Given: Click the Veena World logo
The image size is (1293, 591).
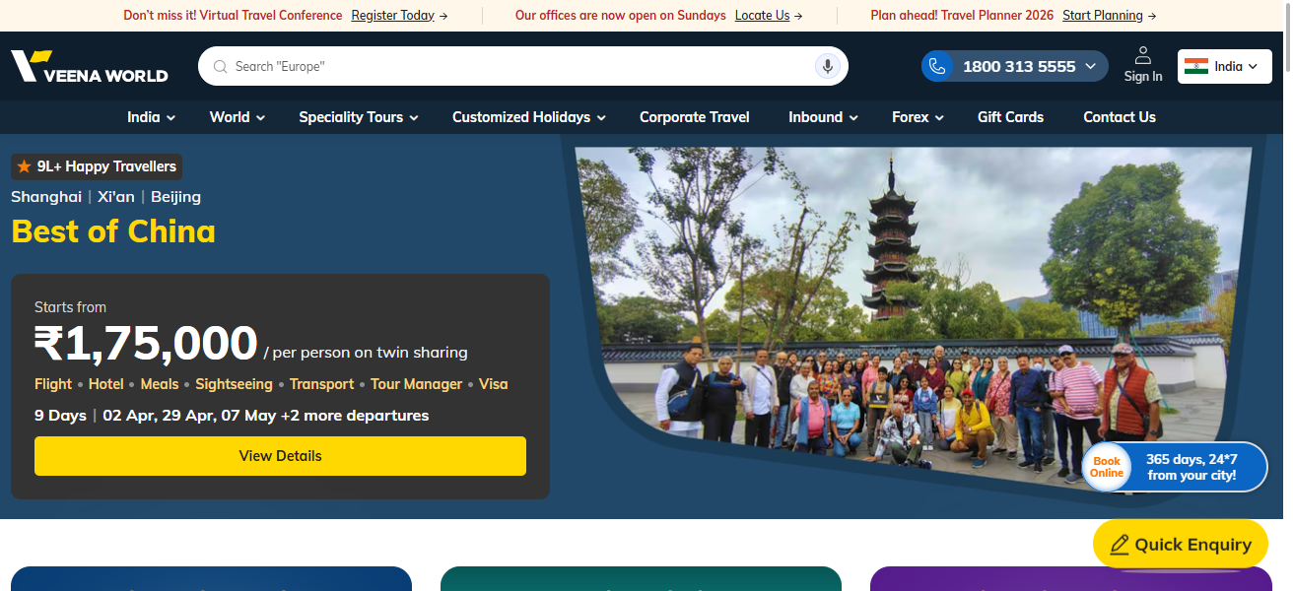Looking at the screenshot, I should [89, 67].
